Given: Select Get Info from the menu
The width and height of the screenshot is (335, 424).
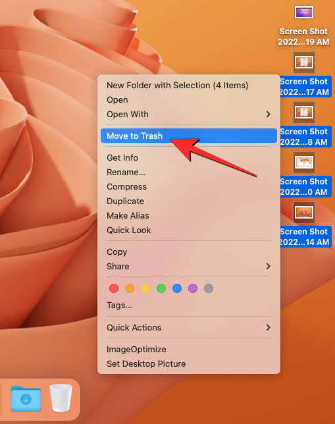Looking at the screenshot, I should pyautogui.click(x=189, y=157).
